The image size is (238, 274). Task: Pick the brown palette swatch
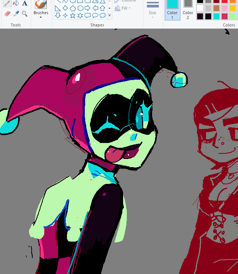click(x=216, y=8)
